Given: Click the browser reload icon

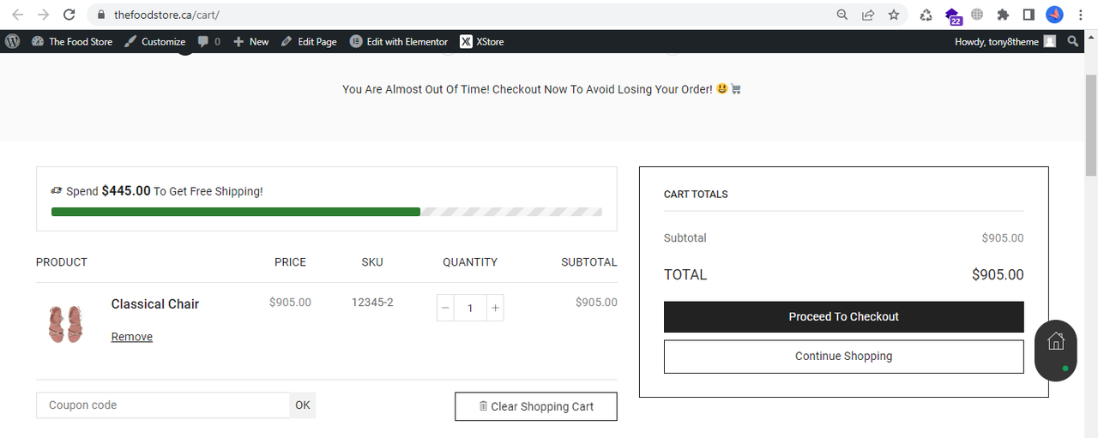Looking at the screenshot, I should pos(69,15).
